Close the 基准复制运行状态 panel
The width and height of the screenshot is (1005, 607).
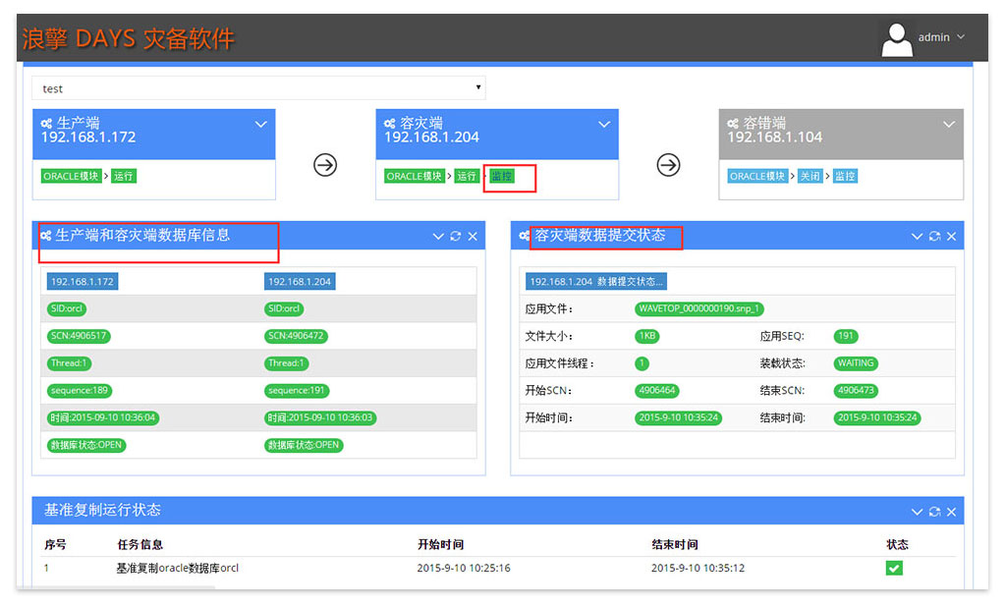coord(951,512)
